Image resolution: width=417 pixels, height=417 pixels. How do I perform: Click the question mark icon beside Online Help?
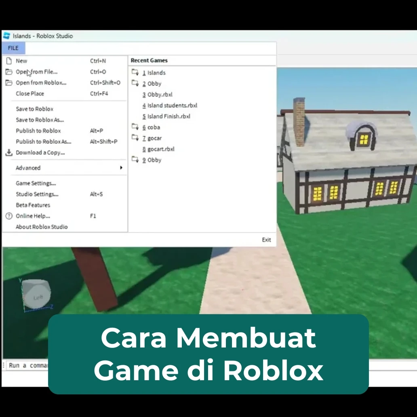point(8,216)
